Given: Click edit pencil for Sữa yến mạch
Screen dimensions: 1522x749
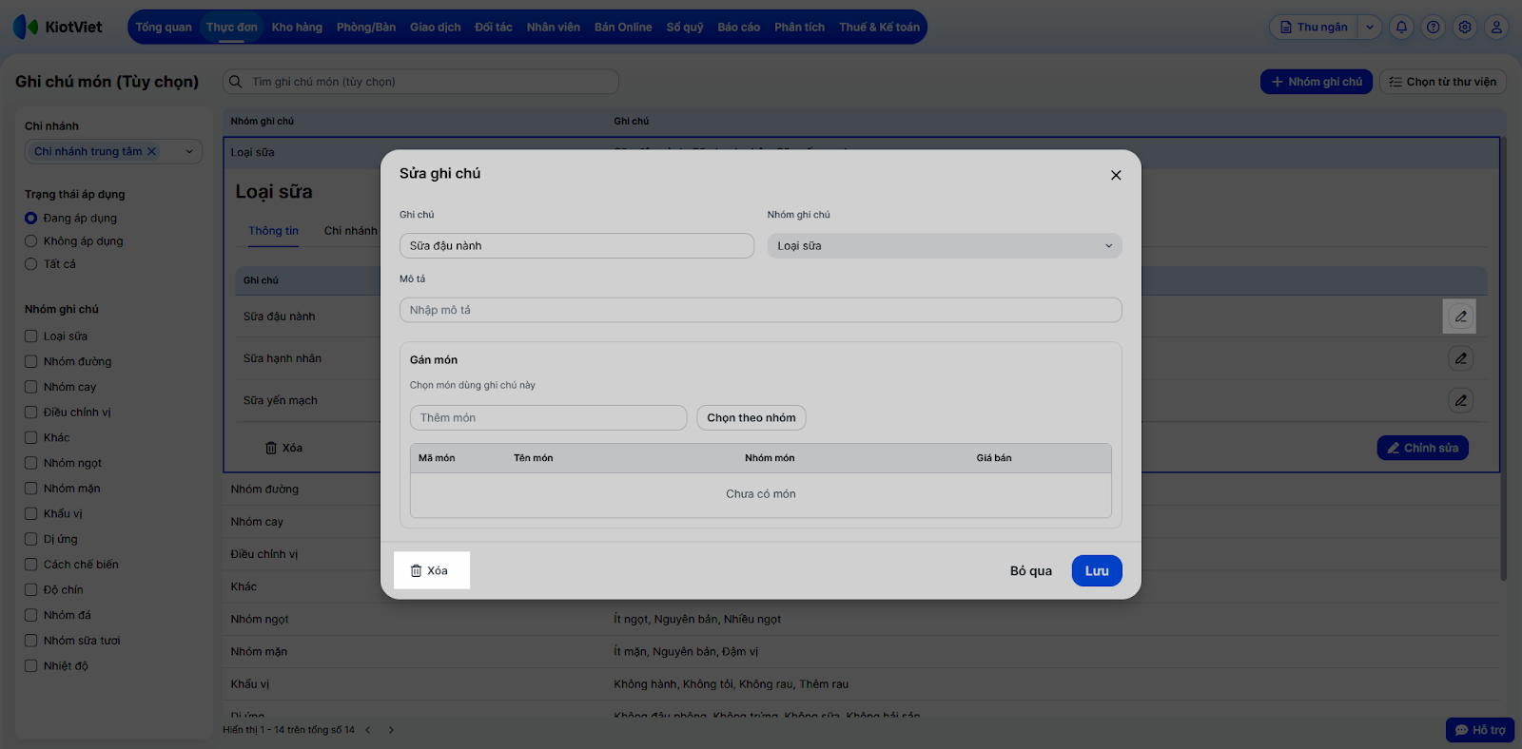Looking at the screenshot, I should point(1460,400).
